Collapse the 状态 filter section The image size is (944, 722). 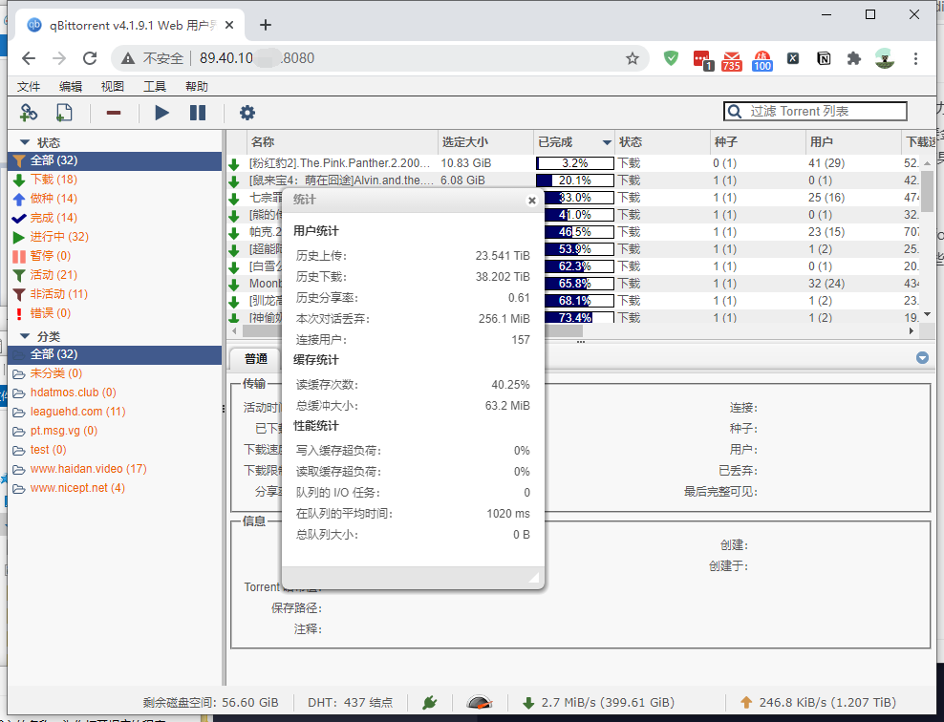(25, 142)
